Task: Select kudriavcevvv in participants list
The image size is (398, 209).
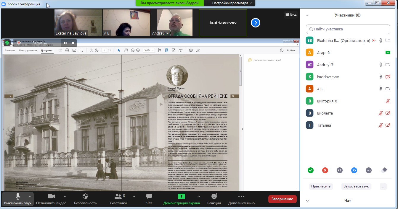Action: [328, 77]
